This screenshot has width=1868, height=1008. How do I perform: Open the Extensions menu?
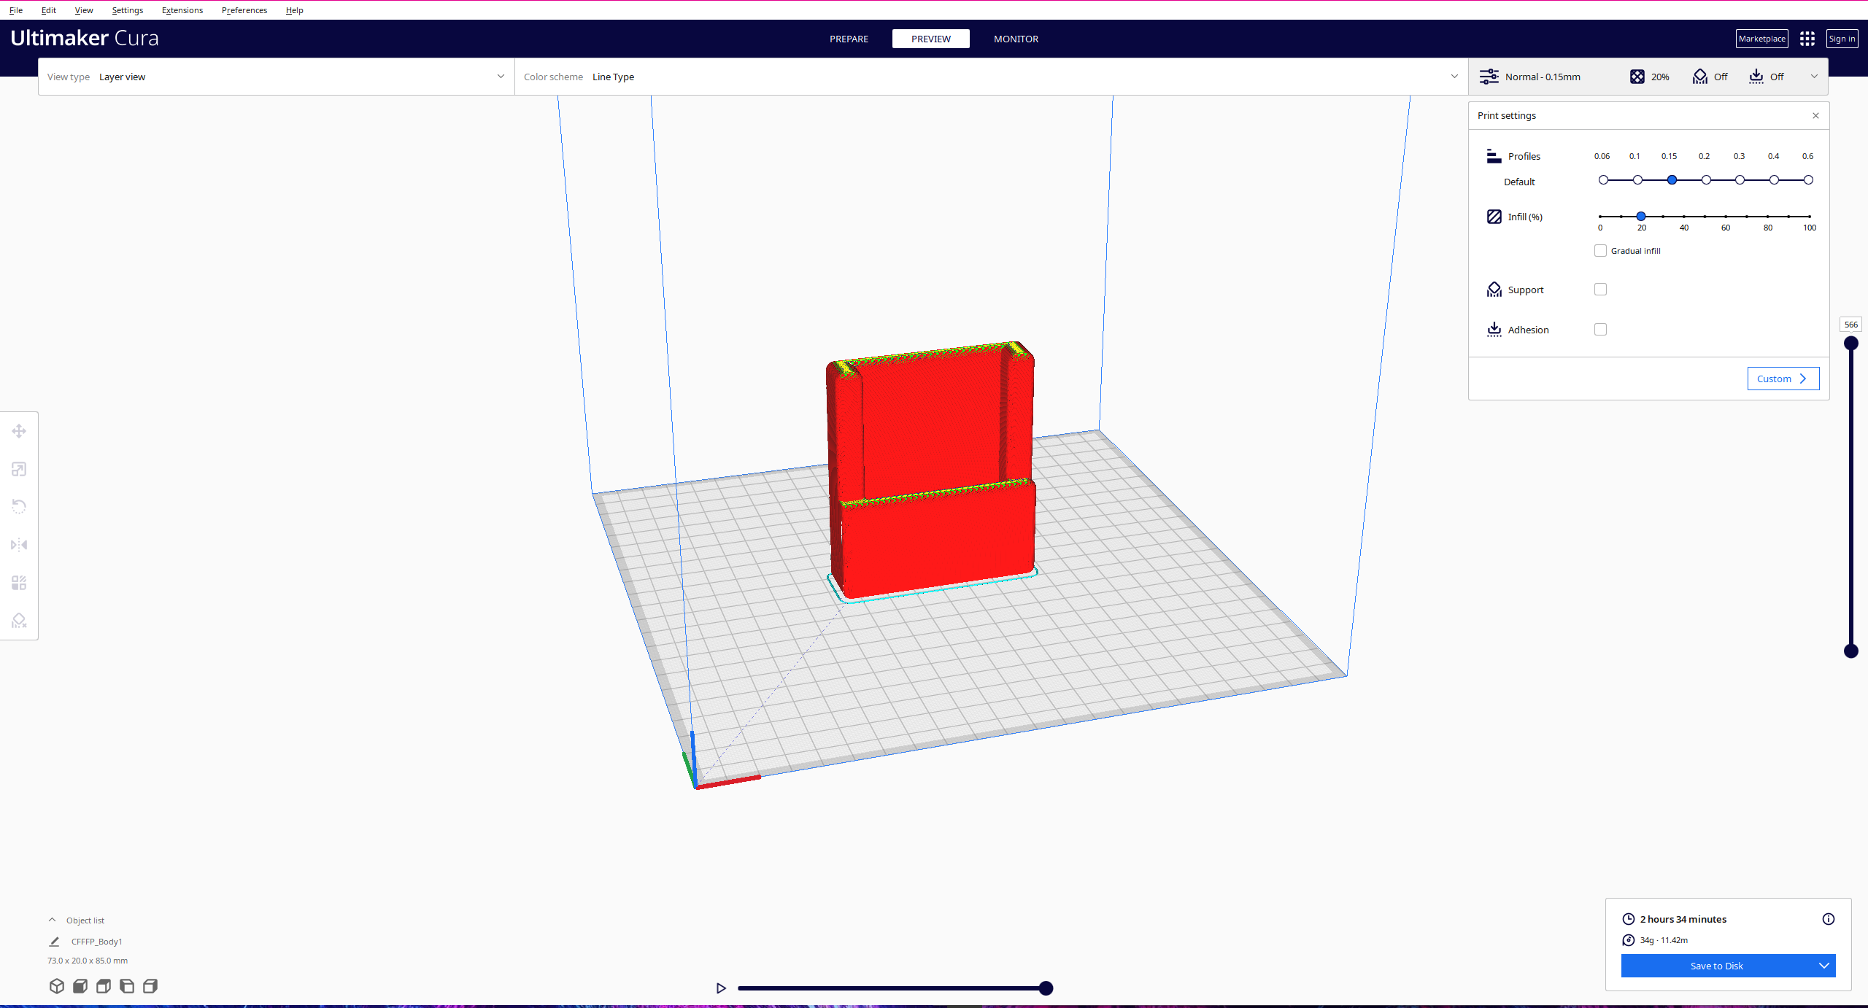coord(182,10)
